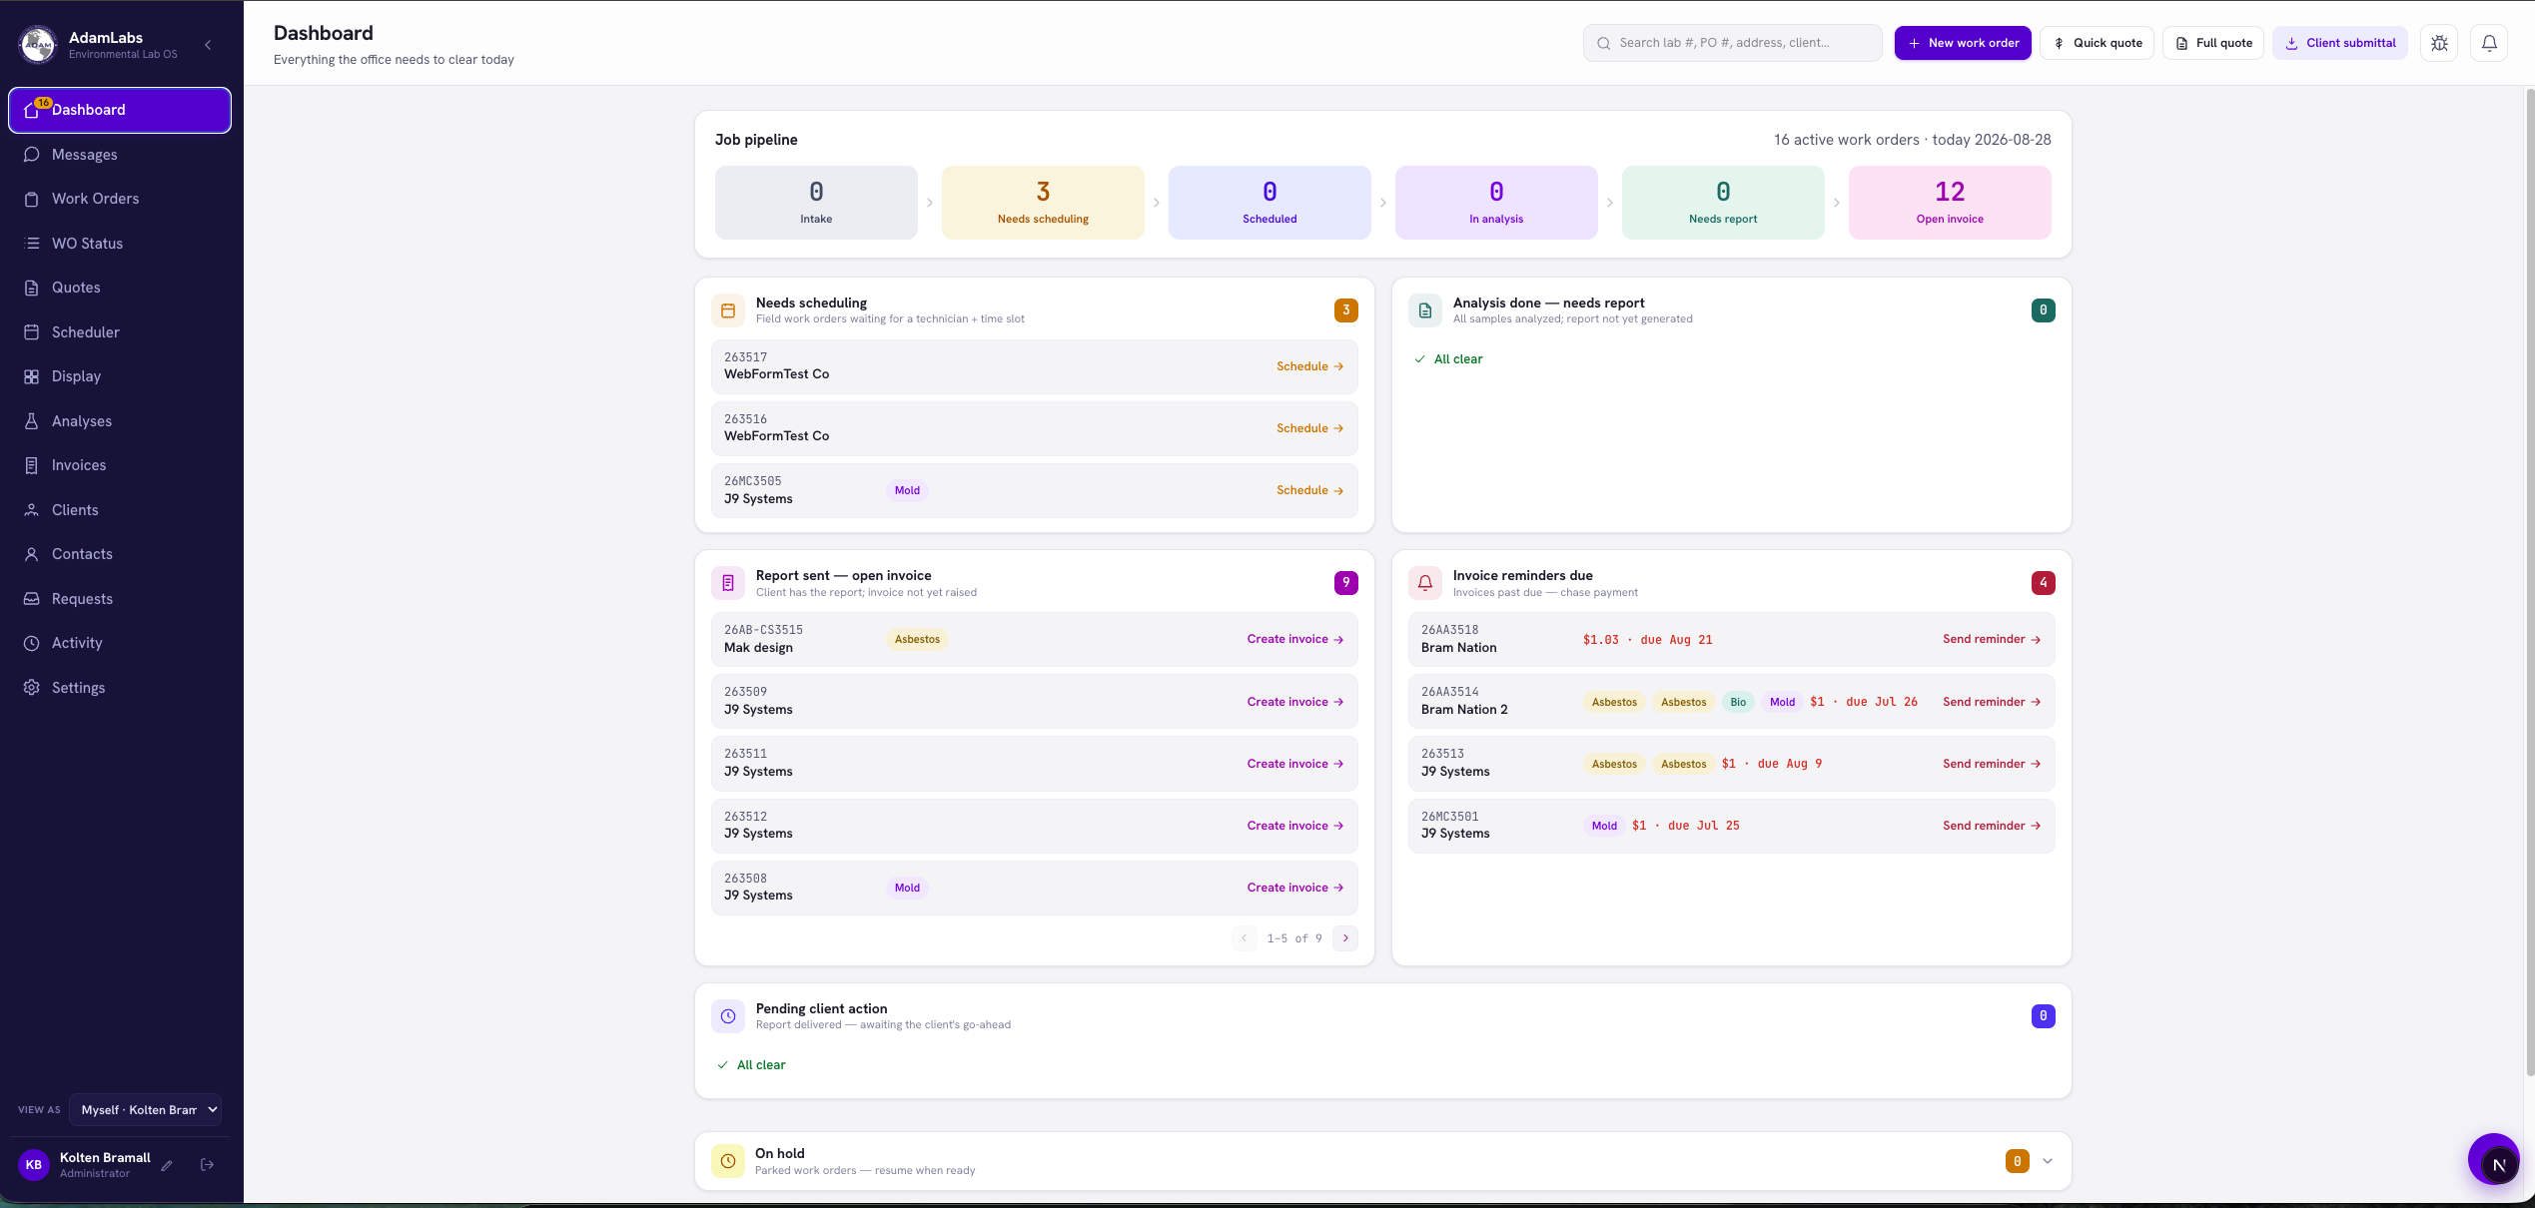Click Schedule for 26MC3505 J9 Systems
This screenshot has height=1208, width=2535.
click(1309, 490)
